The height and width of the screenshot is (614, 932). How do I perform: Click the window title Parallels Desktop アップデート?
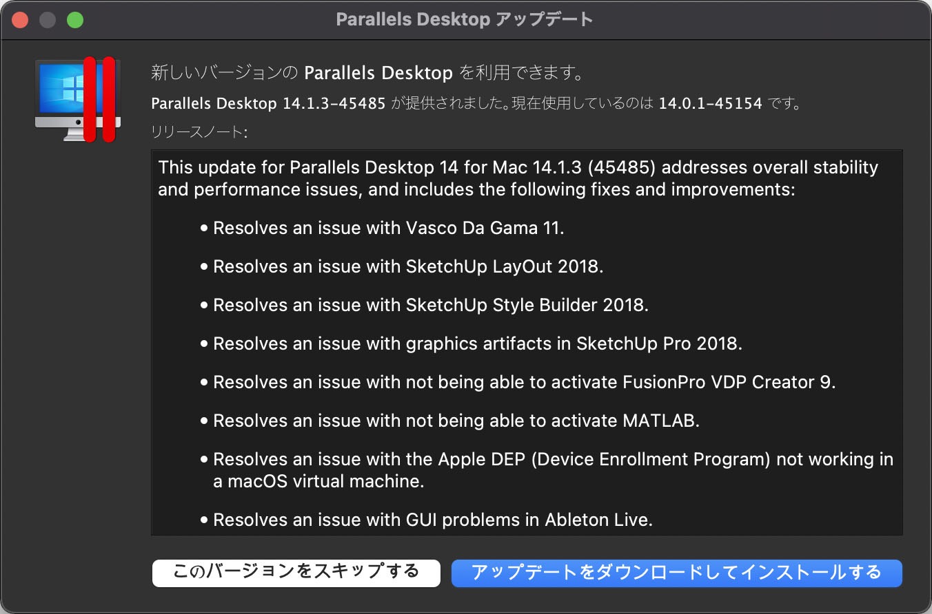tap(465, 19)
